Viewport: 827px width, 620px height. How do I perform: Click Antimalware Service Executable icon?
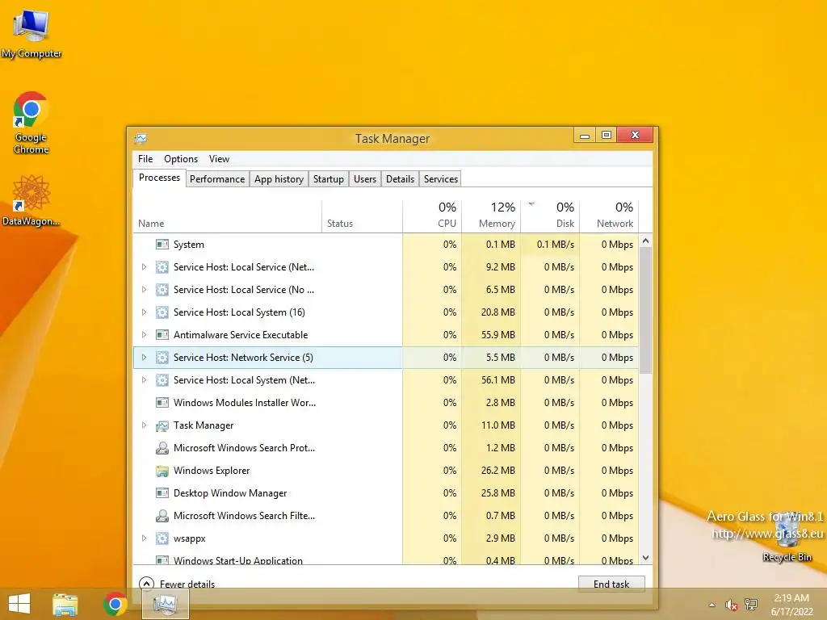[162, 335]
